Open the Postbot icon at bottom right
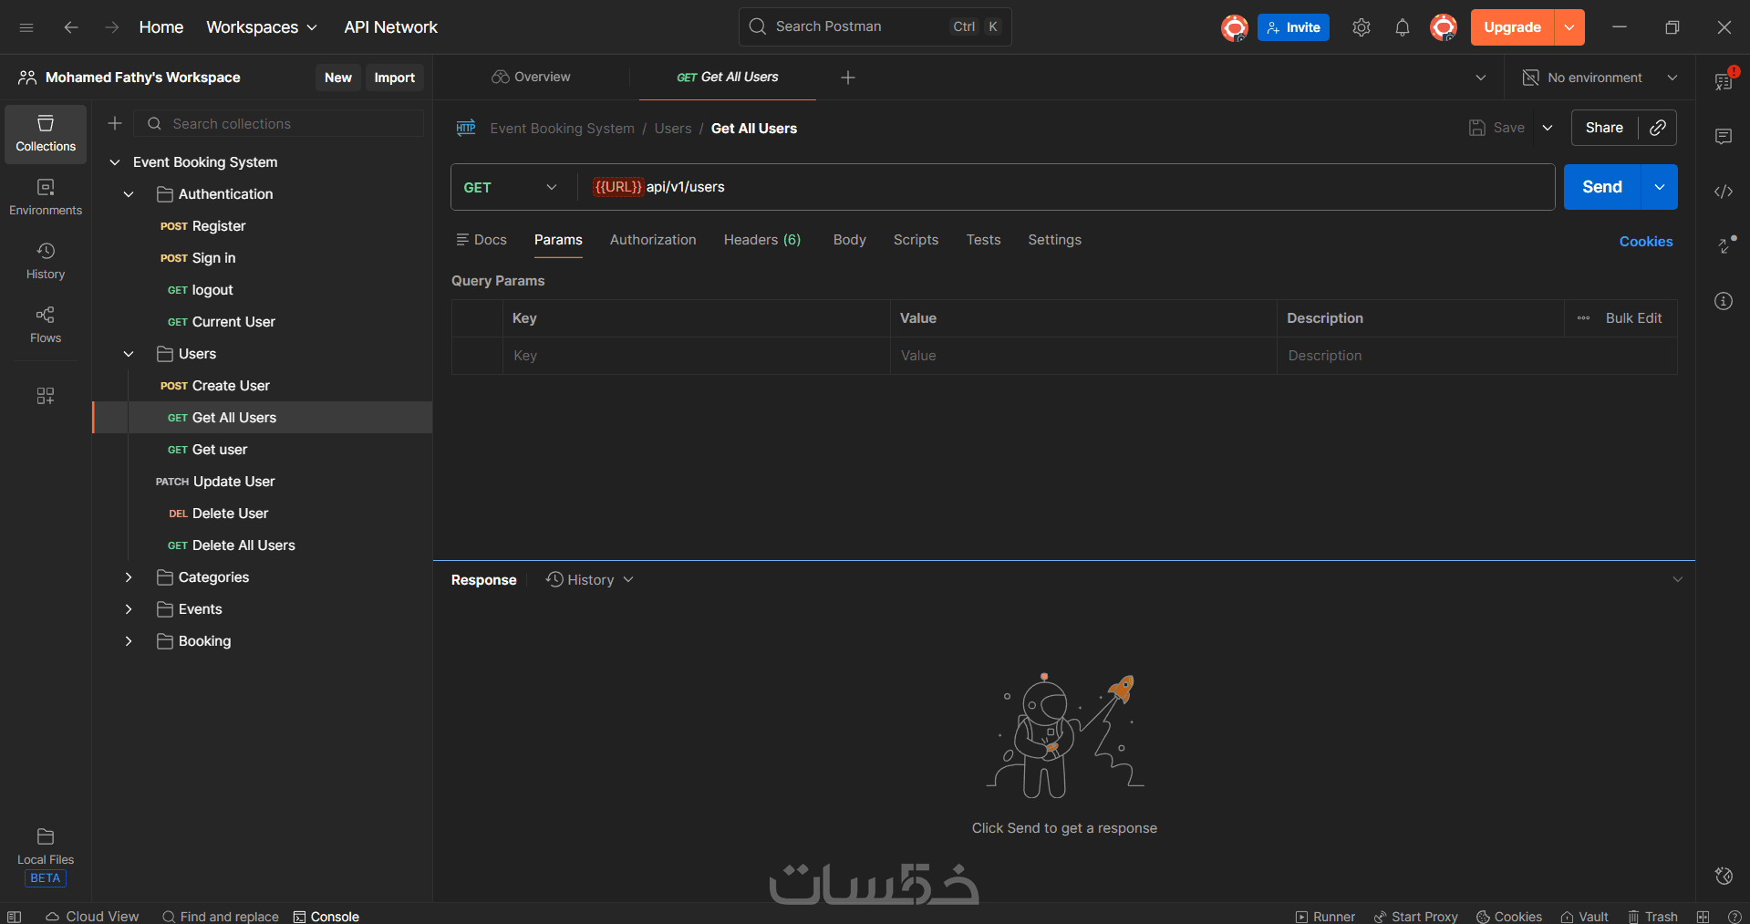1750x924 pixels. click(1724, 876)
